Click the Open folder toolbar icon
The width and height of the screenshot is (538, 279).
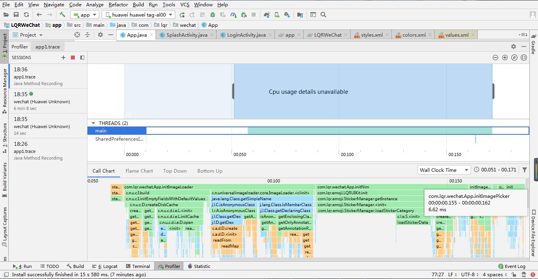coord(6,15)
